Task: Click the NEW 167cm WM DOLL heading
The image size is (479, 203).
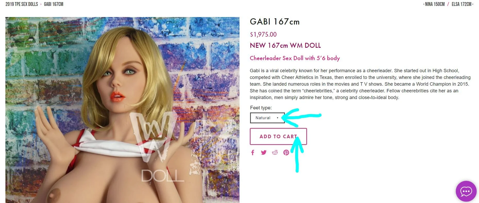Action: [x=285, y=46]
